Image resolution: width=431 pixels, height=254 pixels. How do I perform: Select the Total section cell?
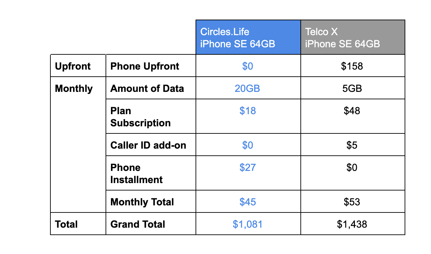tap(66, 224)
